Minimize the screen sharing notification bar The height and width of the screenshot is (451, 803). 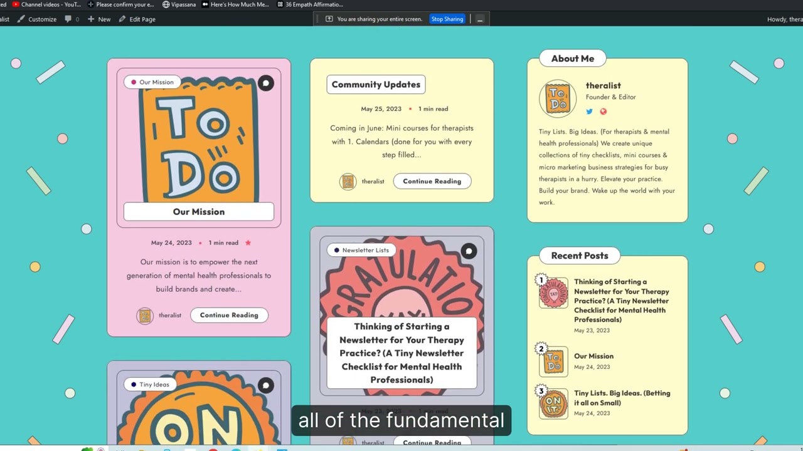point(480,19)
